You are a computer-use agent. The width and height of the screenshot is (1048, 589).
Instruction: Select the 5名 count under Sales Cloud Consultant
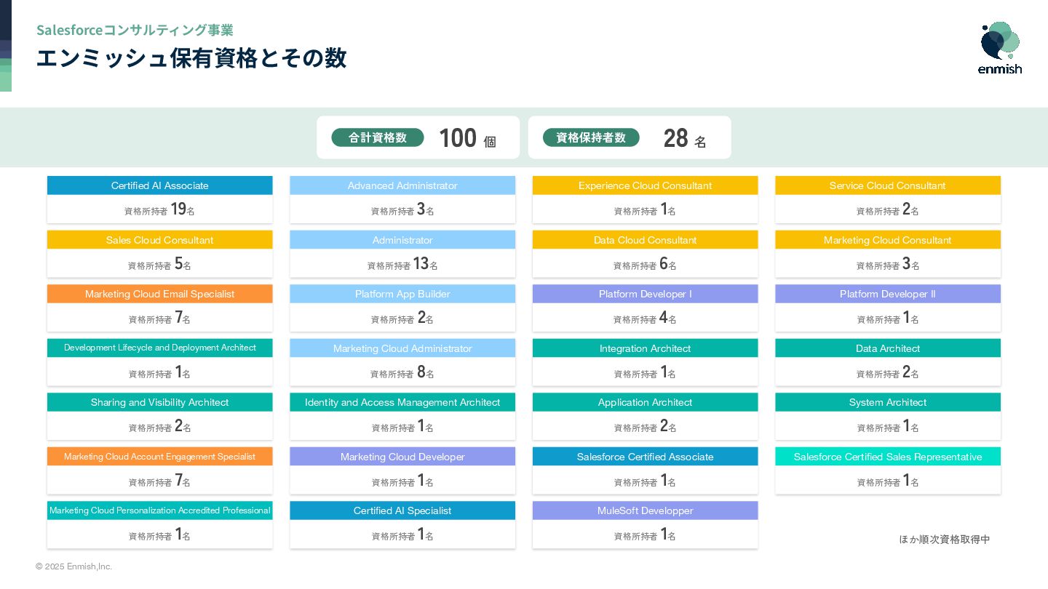[x=183, y=264]
